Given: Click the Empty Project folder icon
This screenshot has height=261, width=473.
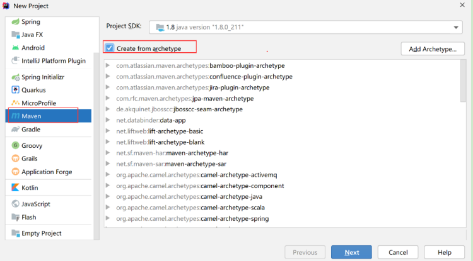Looking at the screenshot, I should 15,233.
